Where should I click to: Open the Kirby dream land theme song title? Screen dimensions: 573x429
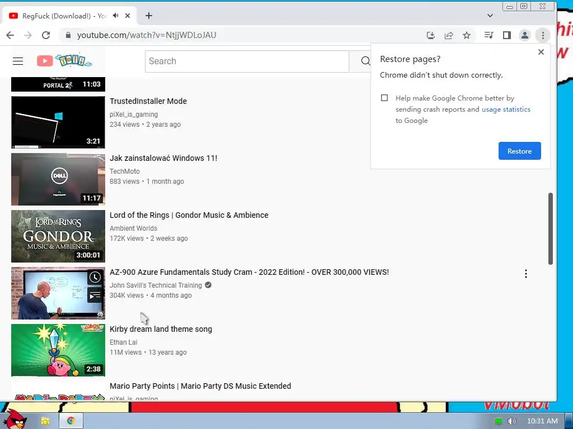coord(161,329)
